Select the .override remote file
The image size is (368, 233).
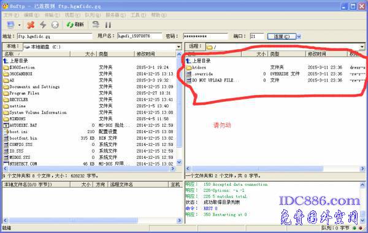point(202,74)
